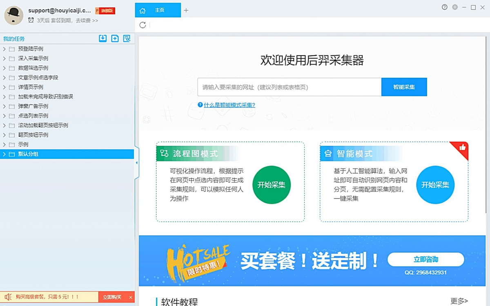Screen dimensions: 490x306
Task: Collapse the sidebar using the splitter arrow
Action: tap(136, 163)
